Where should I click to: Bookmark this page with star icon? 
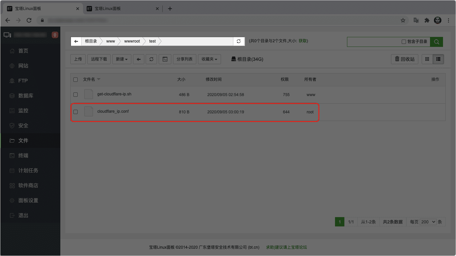coord(403,20)
